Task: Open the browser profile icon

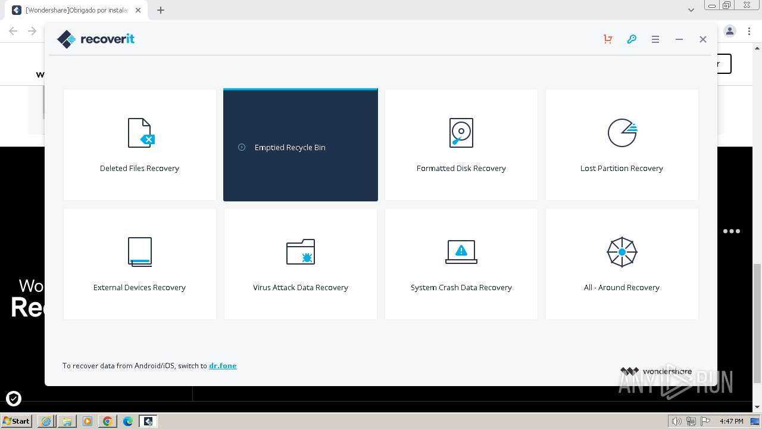Action: [x=730, y=31]
